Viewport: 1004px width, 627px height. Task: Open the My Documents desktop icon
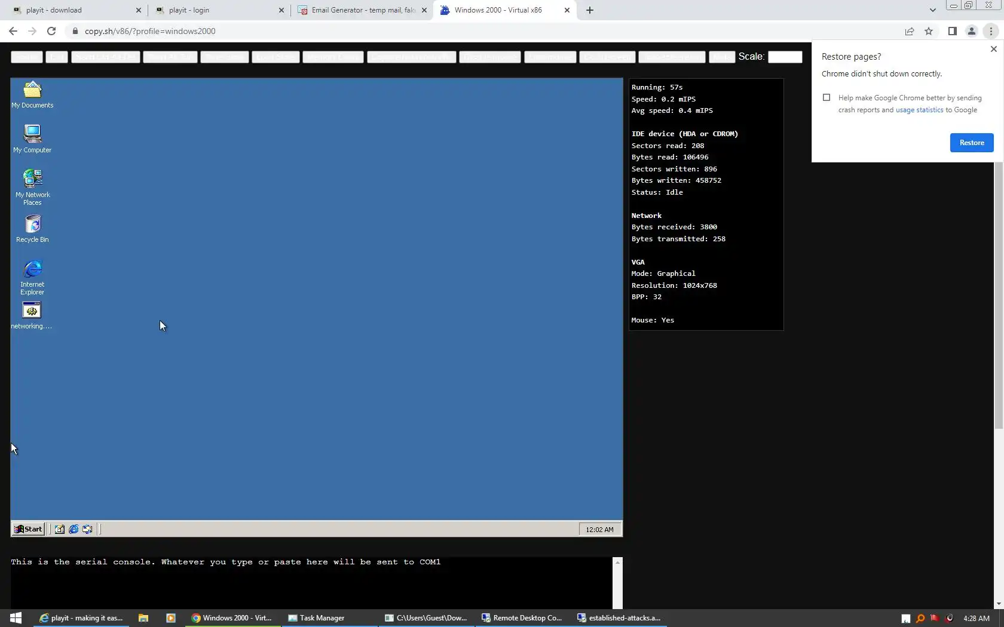coord(32,95)
